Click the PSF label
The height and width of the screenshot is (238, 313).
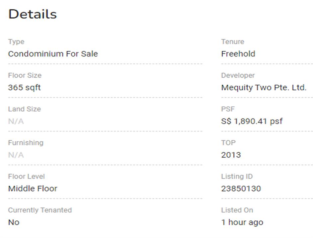(x=228, y=109)
